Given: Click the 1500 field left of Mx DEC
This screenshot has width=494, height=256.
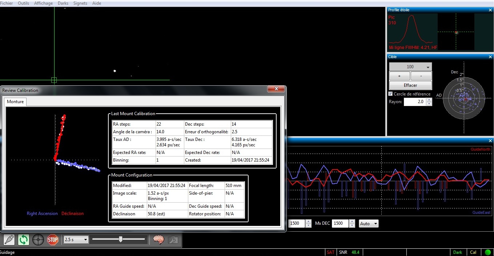Looking at the screenshot, I should (x=297, y=223).
